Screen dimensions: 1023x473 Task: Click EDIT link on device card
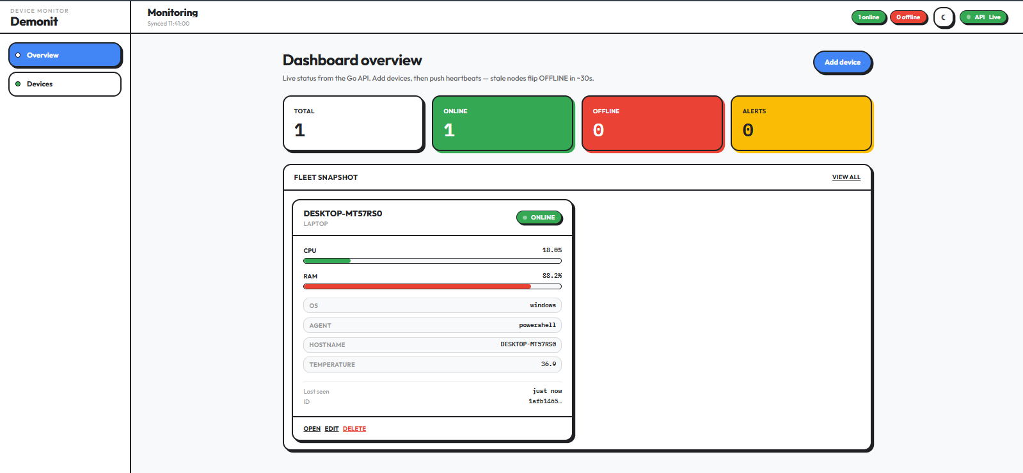pos(331,429)
